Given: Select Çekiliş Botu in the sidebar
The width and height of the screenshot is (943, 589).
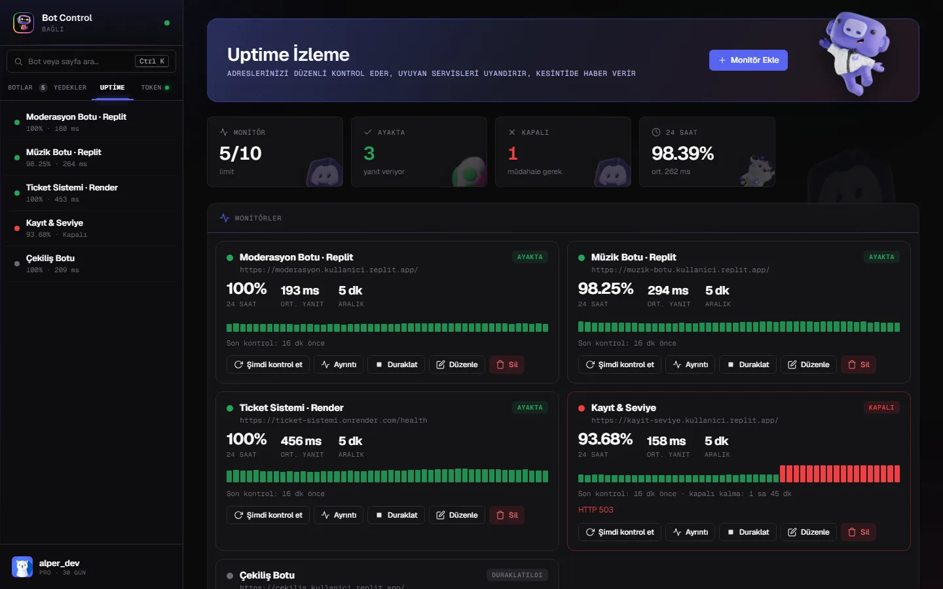Looking at the screenshot, I should click(92, 264).
